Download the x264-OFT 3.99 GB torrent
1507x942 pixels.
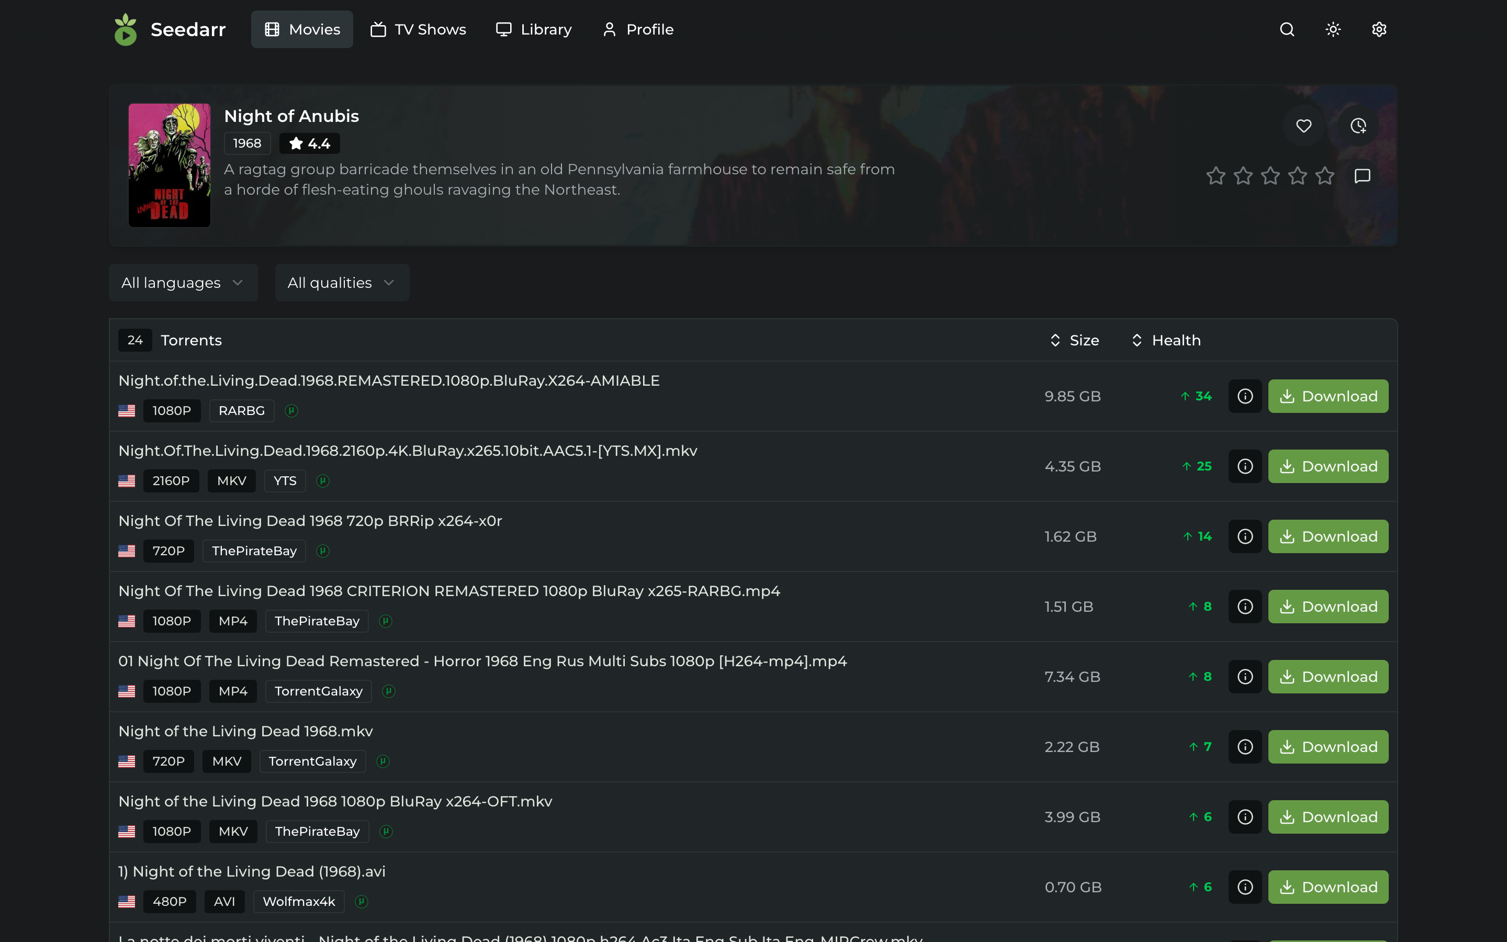click(x=1328, y=817)
